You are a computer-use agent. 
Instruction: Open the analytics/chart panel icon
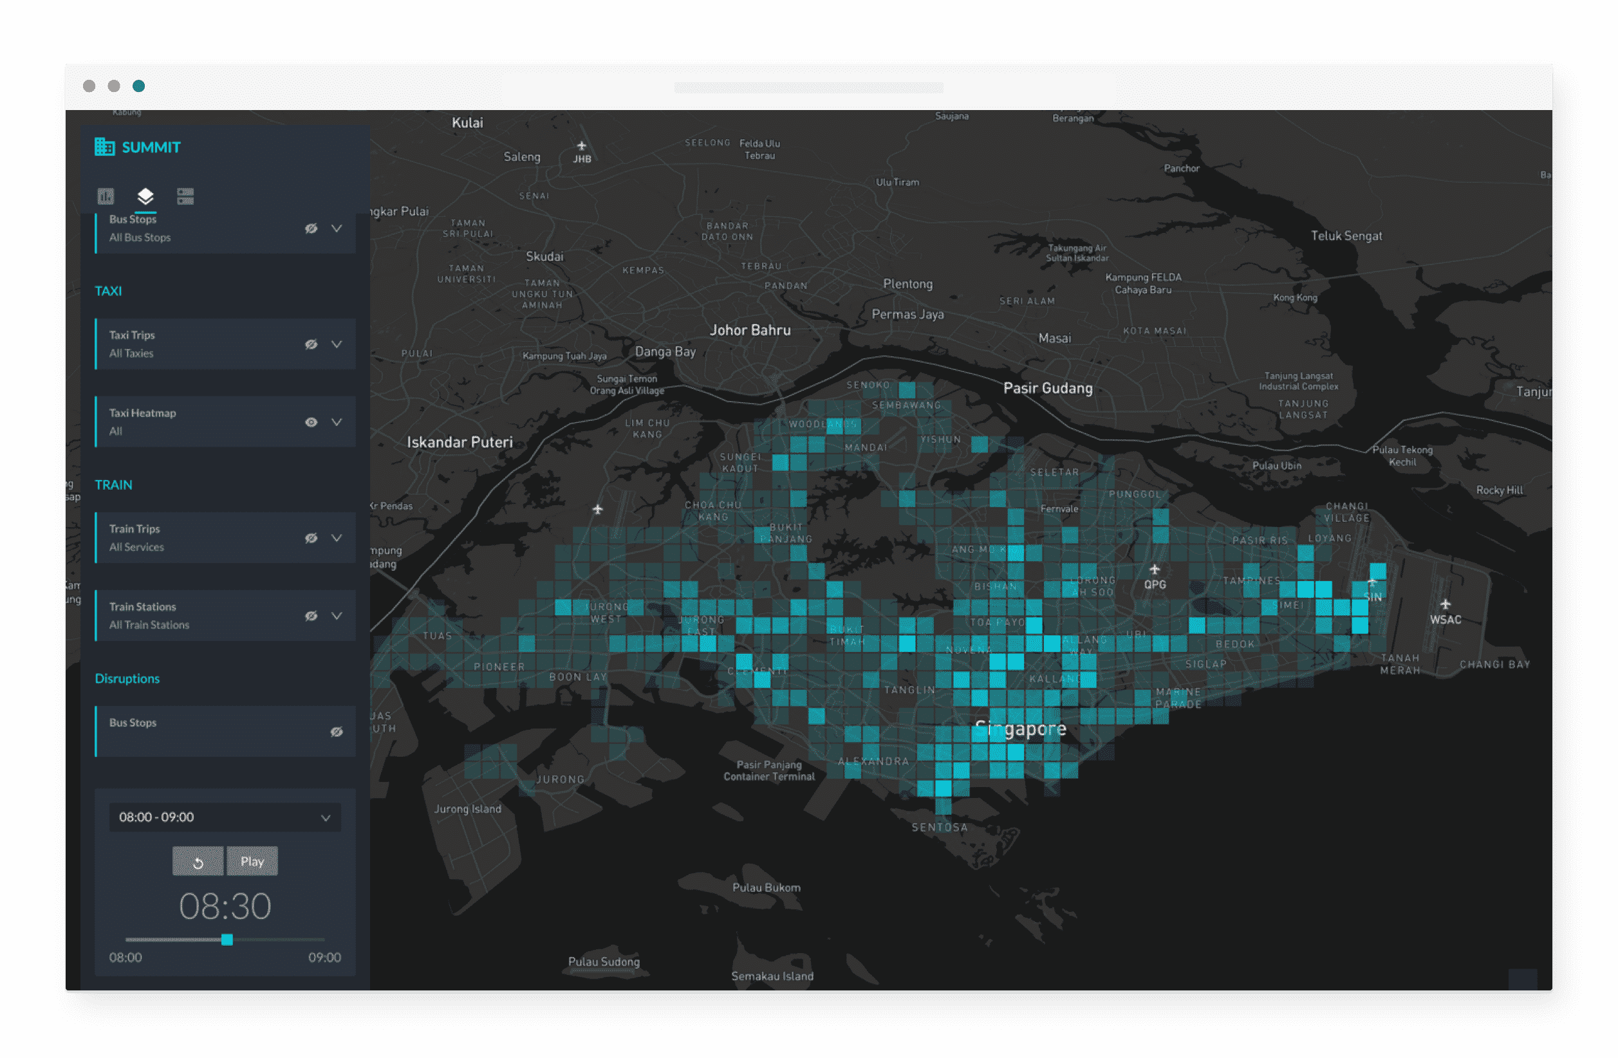coord(106,196)
